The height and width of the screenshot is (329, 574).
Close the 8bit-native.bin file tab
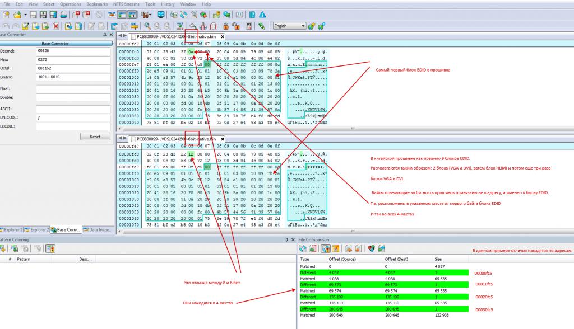click(x=223, y=36)
